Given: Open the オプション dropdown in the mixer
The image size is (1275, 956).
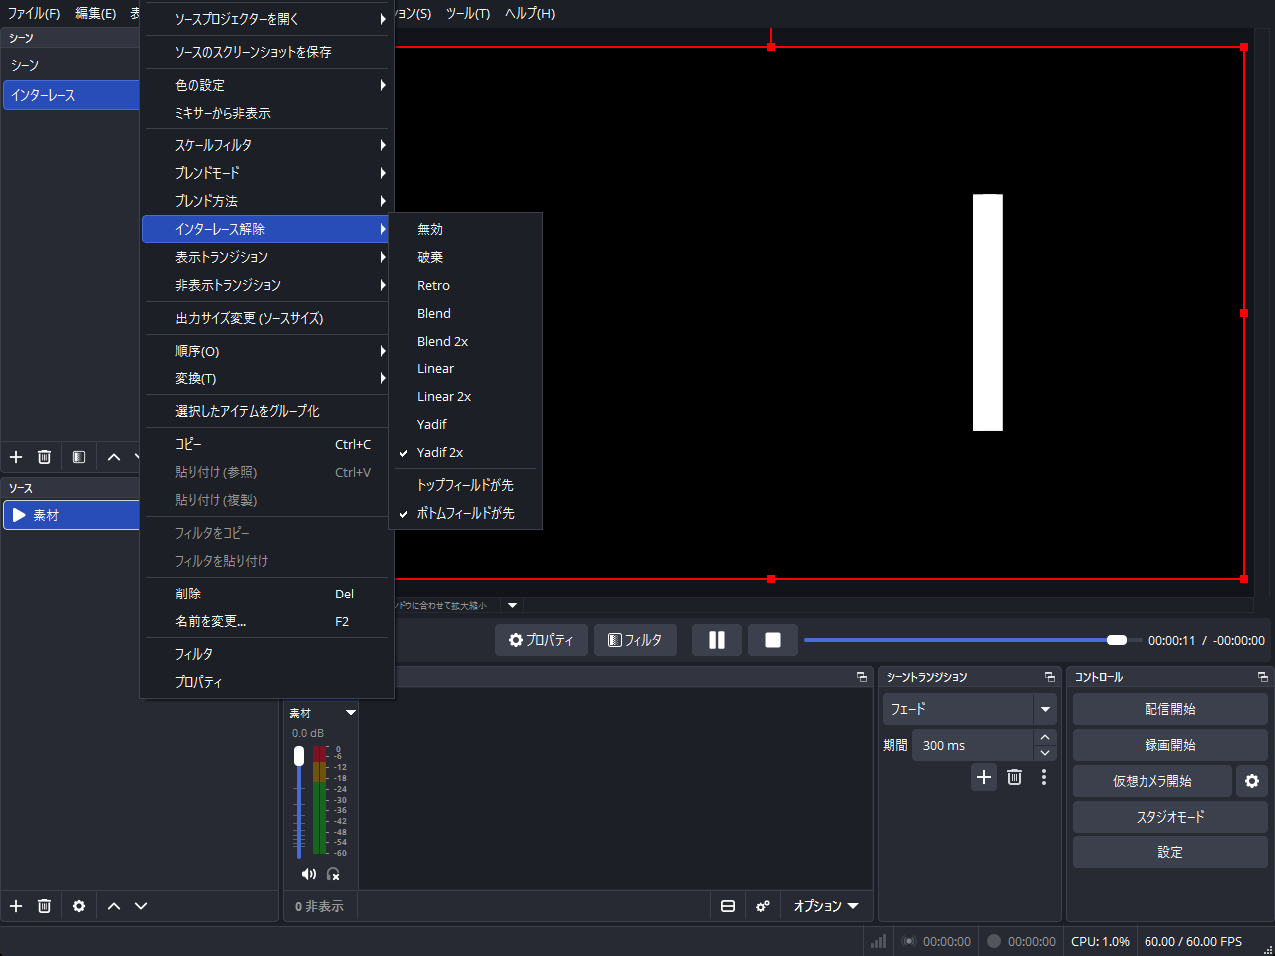Looking at the screenshot, I should tap(826, 906).
